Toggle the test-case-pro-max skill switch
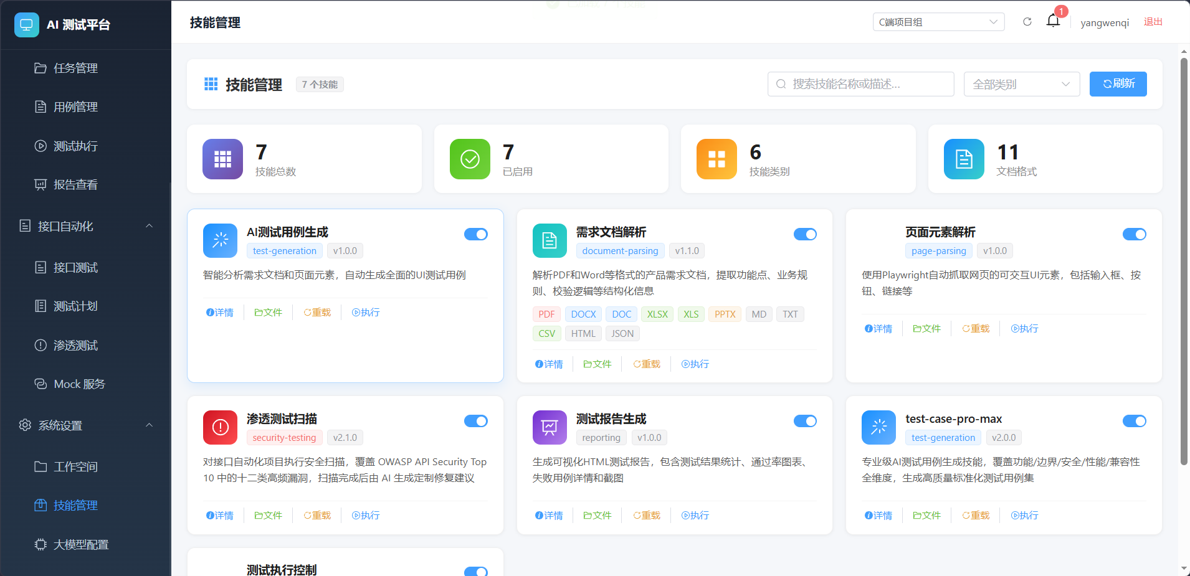The height and width of the screenshot is (576, 1190). 1134,421
